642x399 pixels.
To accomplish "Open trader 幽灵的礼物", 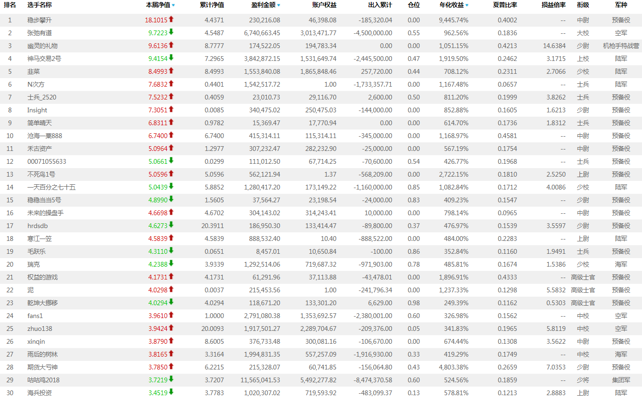I will point(42,46).
